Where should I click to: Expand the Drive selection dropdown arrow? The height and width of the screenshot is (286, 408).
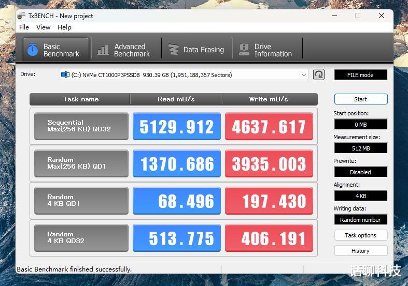coord(303,75)
